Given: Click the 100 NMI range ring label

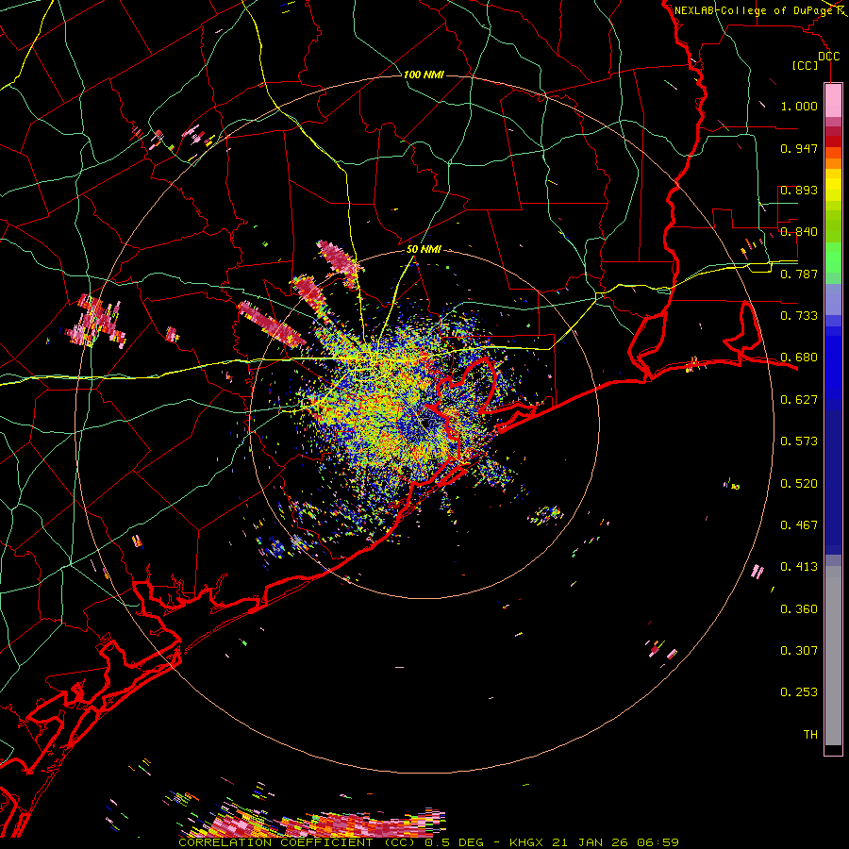Looking at the screenshot, I should [x=424, y=75].
